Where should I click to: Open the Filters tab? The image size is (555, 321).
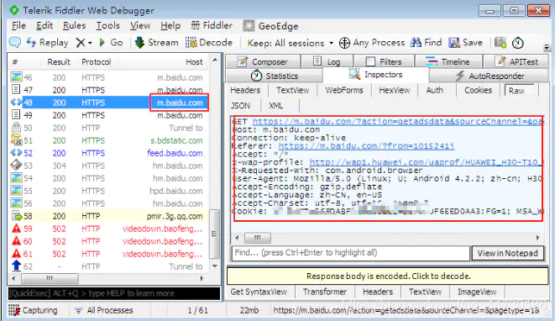coord(384,61)
